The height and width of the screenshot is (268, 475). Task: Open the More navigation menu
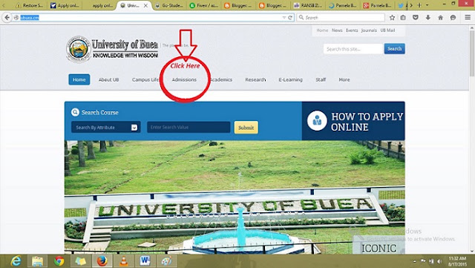(x=344, y=79)
